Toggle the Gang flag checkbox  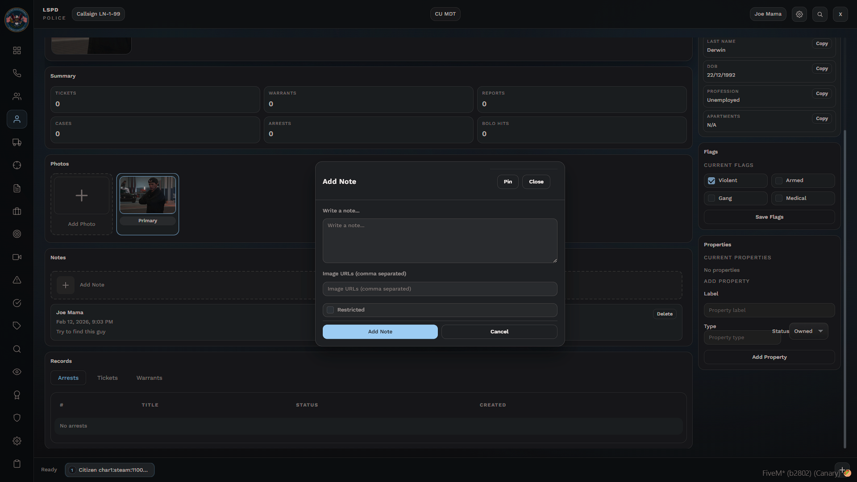(711, 198)
